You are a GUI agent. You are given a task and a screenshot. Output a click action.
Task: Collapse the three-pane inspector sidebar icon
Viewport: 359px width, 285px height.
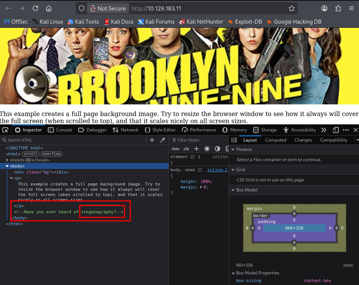pos(234,140)
